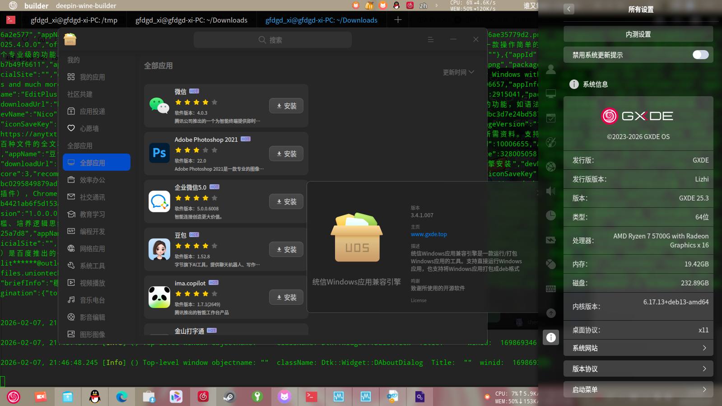The image size is (722, 406).
Task: Toggle 禁用系统更新提示 switch
Action: [700, 55]
